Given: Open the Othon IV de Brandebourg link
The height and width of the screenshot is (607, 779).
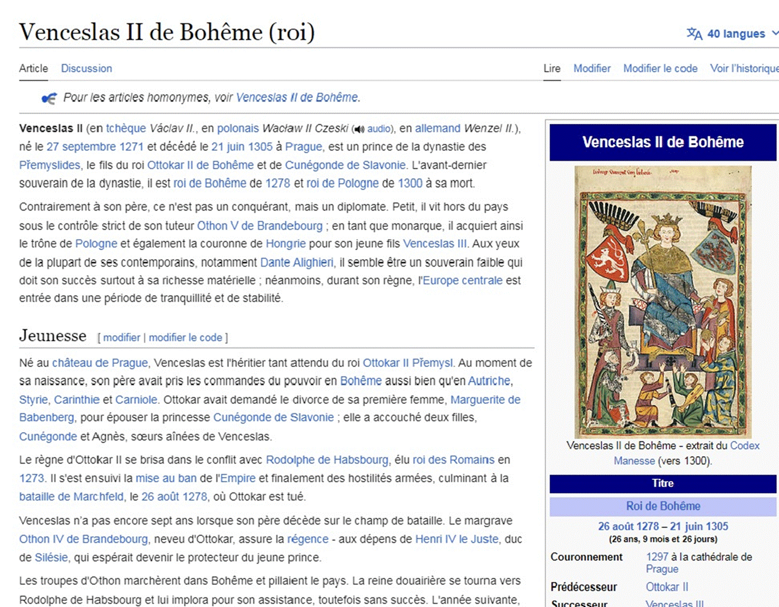Looking at the screenshot, I should (x=83, y=539).
